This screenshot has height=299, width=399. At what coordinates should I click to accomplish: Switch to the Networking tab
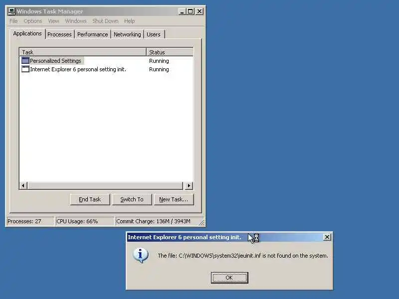127,34
